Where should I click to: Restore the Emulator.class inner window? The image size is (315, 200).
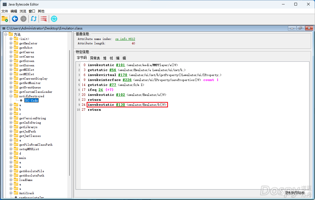pyautogui.click(x=300, y=28)
